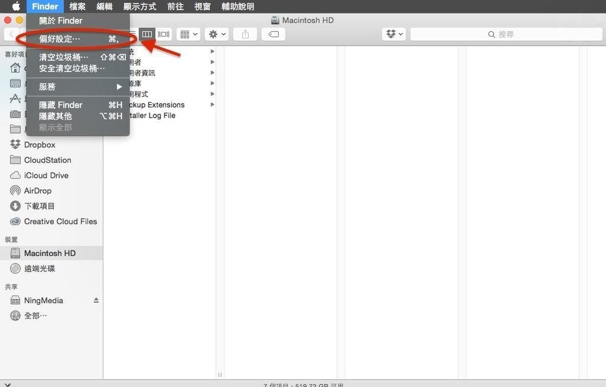Image resolution: width=606 pixels, height=387 pixels.
Task: Click the desktop sidebar icon
Action: (15, 83)
